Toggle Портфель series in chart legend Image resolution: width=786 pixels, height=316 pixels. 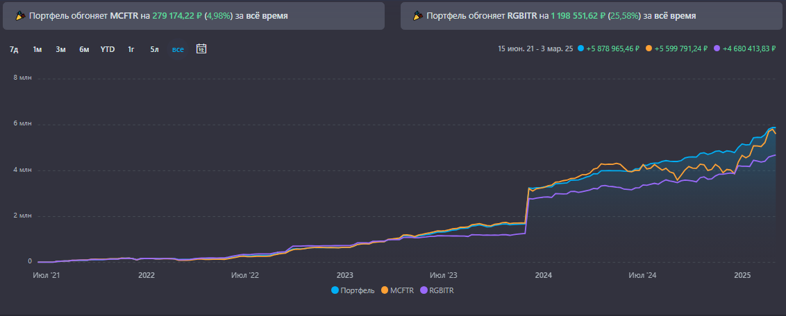[x=353, y=290]
